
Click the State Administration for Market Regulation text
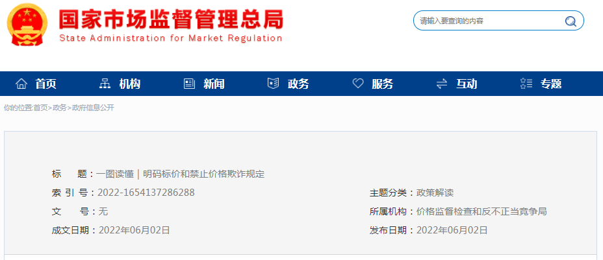click(x=171, y=38)
